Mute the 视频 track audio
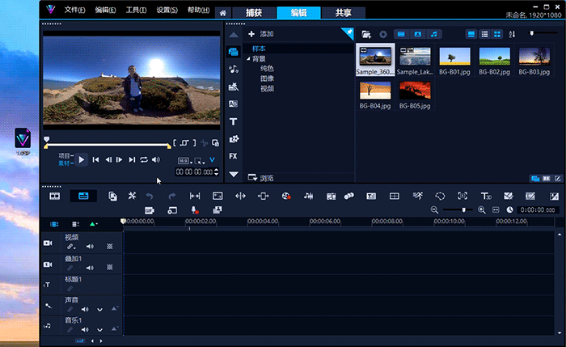 click(90, 246)
